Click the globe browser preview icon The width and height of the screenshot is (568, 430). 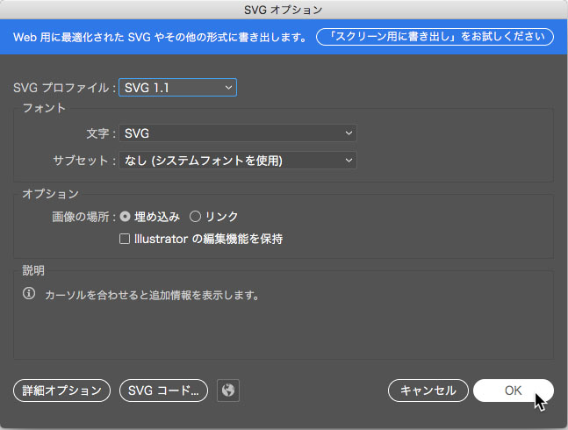(x=228, y=391)
